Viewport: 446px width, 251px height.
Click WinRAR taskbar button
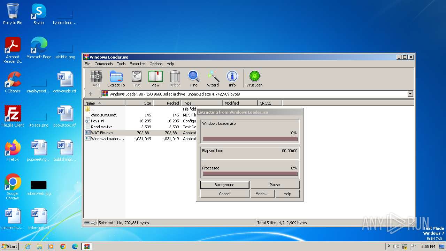87,246
